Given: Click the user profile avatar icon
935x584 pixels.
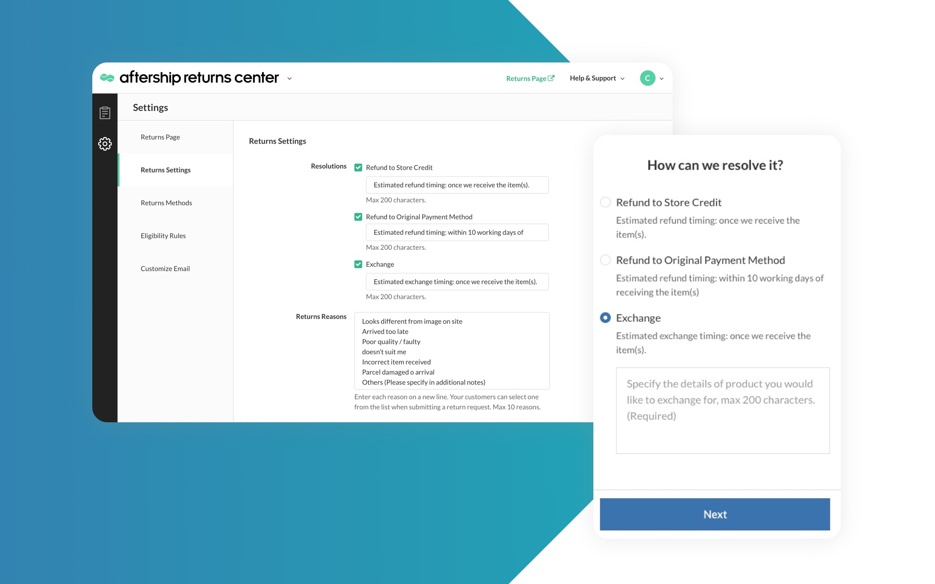Looking at the screenshot, I should tap(647, 78).
